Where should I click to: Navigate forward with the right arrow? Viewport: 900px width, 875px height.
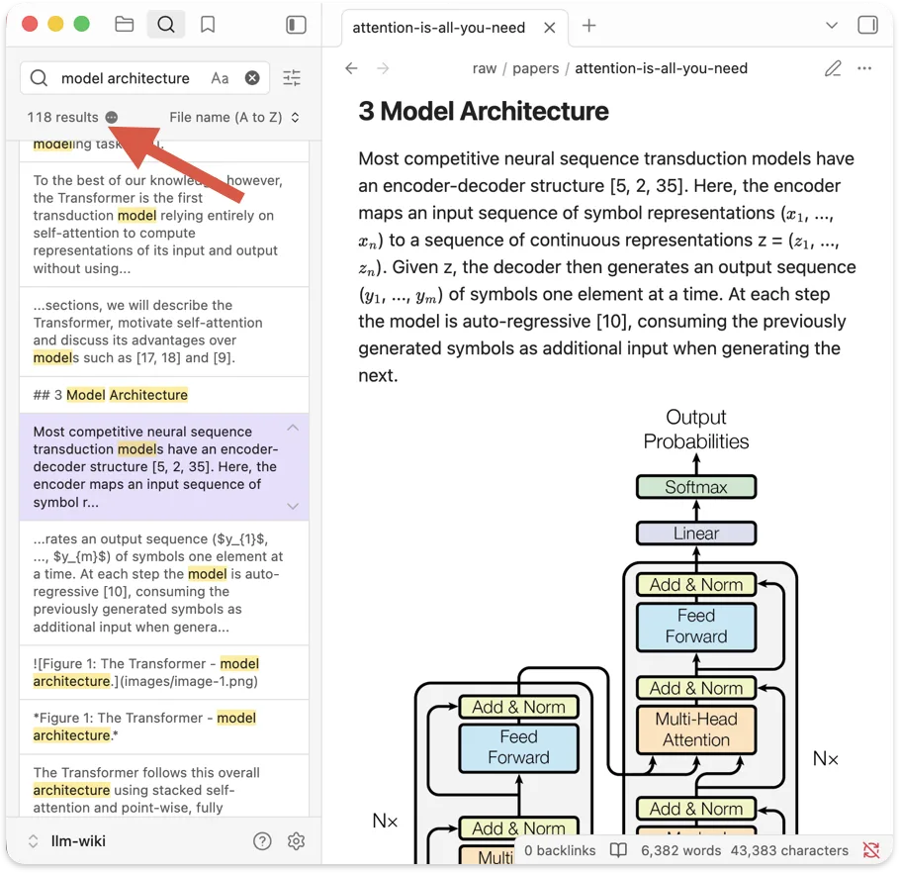[383, 68]
